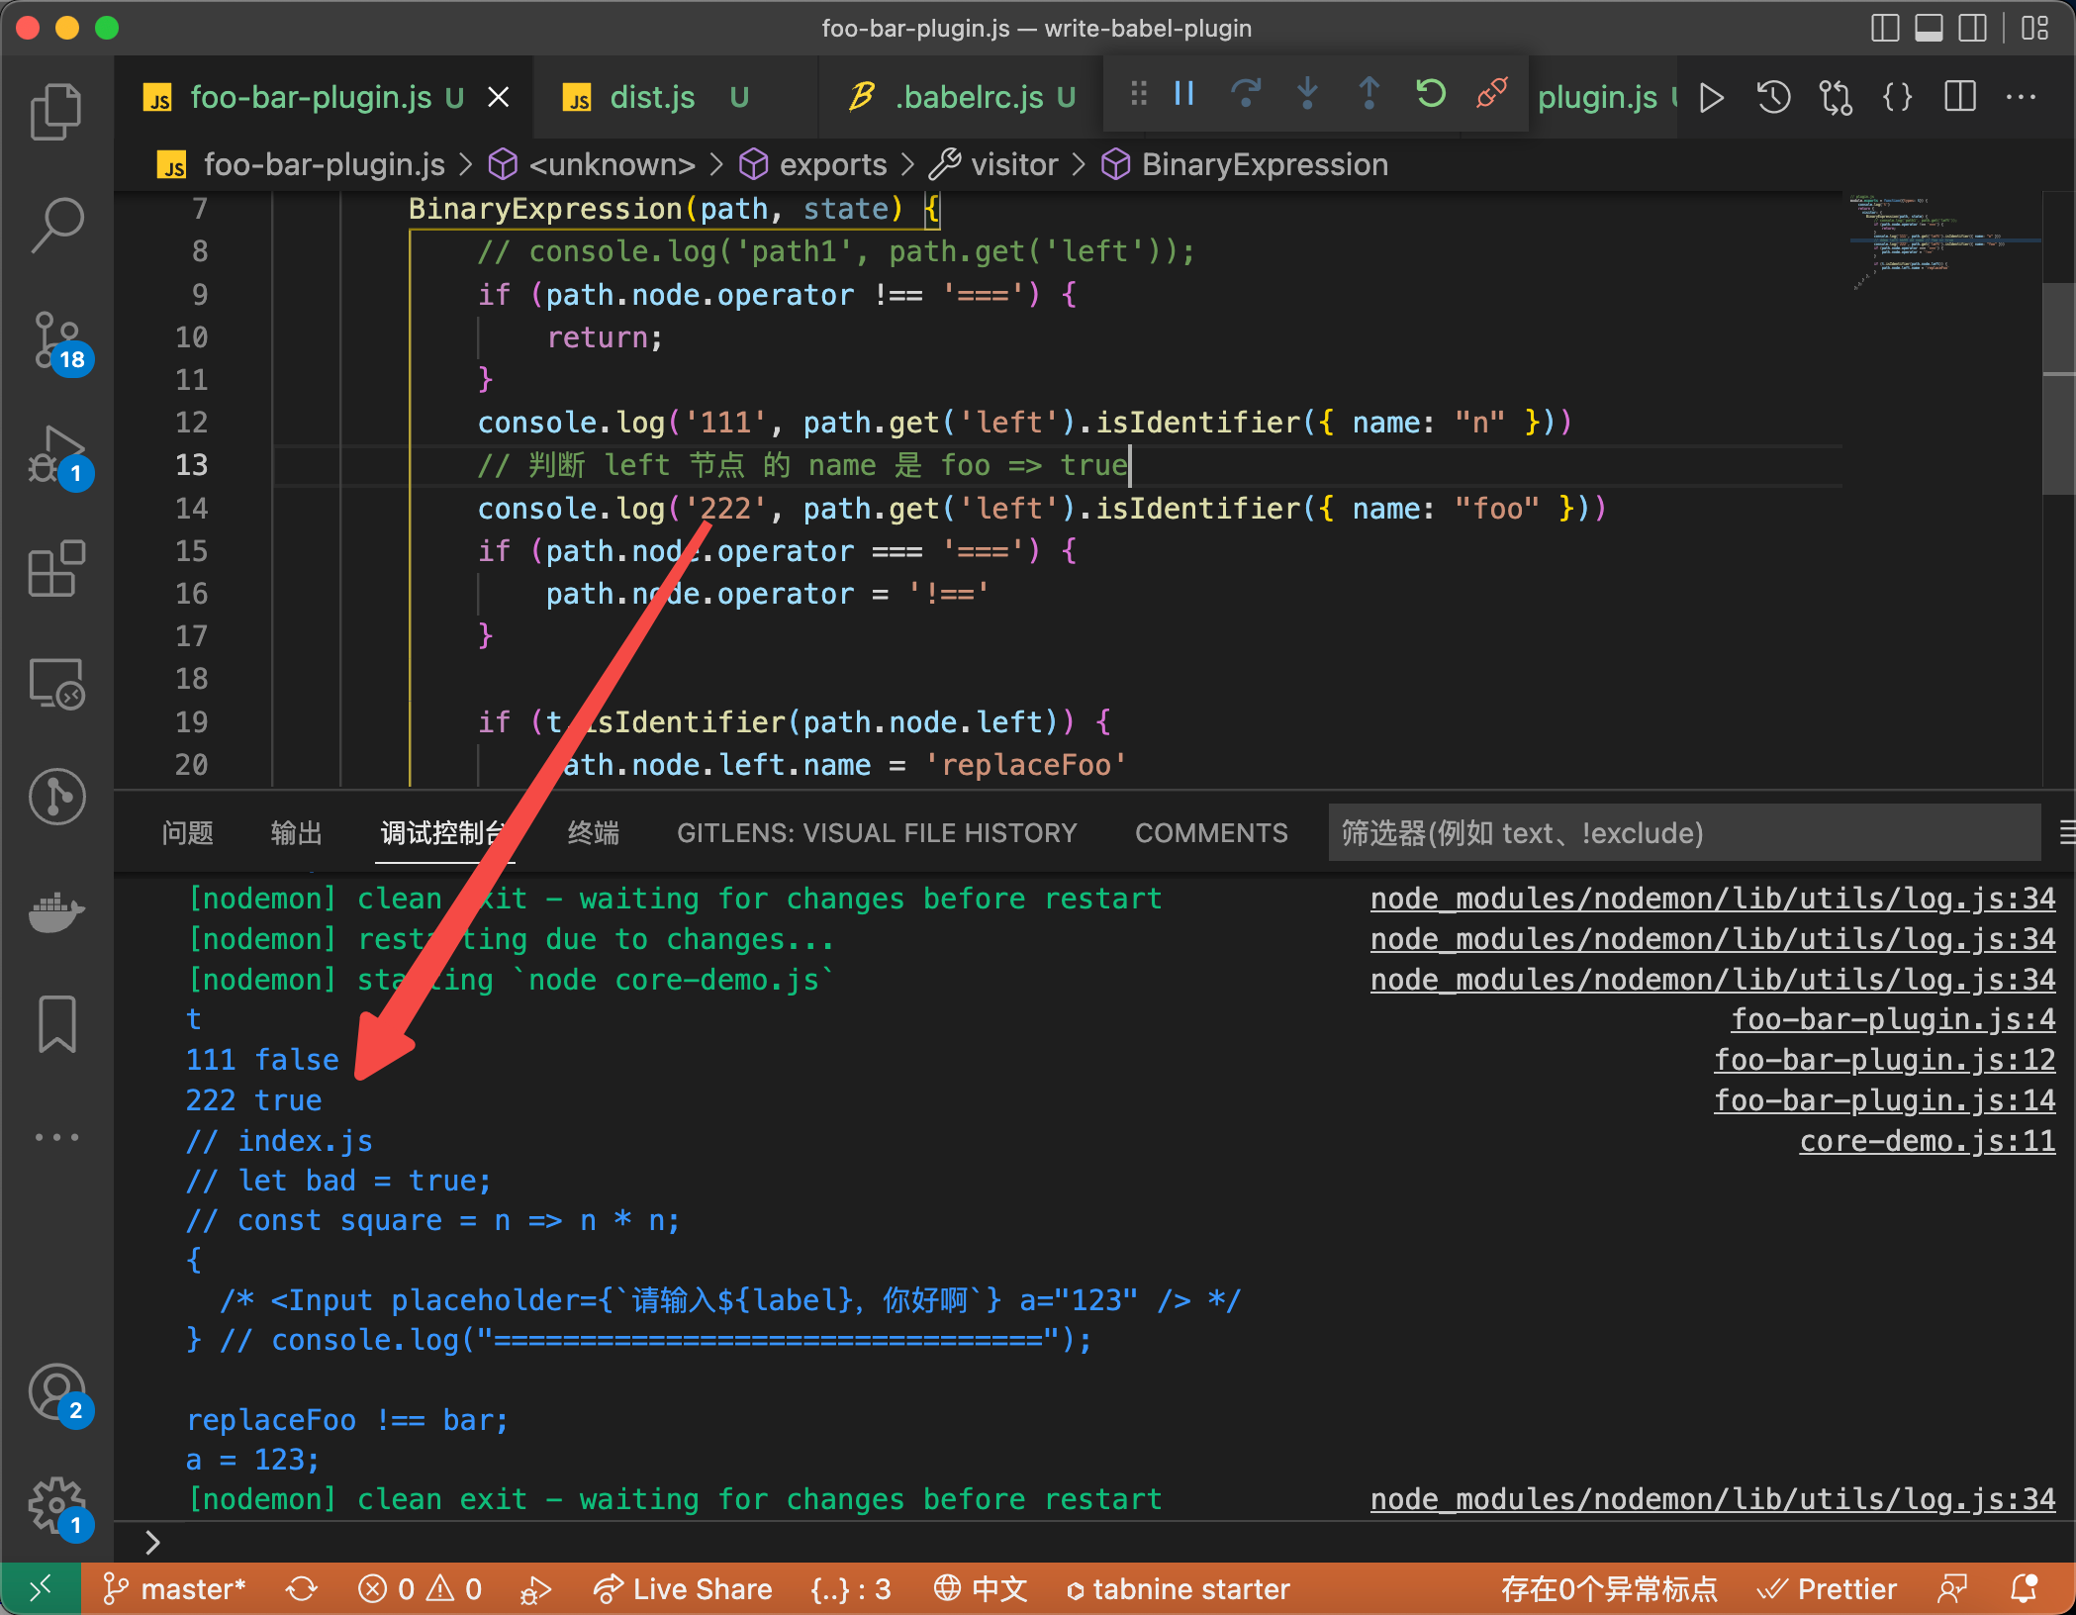Expand the exports breadcrumb item
Screen dimensions: 2076x1615
(832, 164)
